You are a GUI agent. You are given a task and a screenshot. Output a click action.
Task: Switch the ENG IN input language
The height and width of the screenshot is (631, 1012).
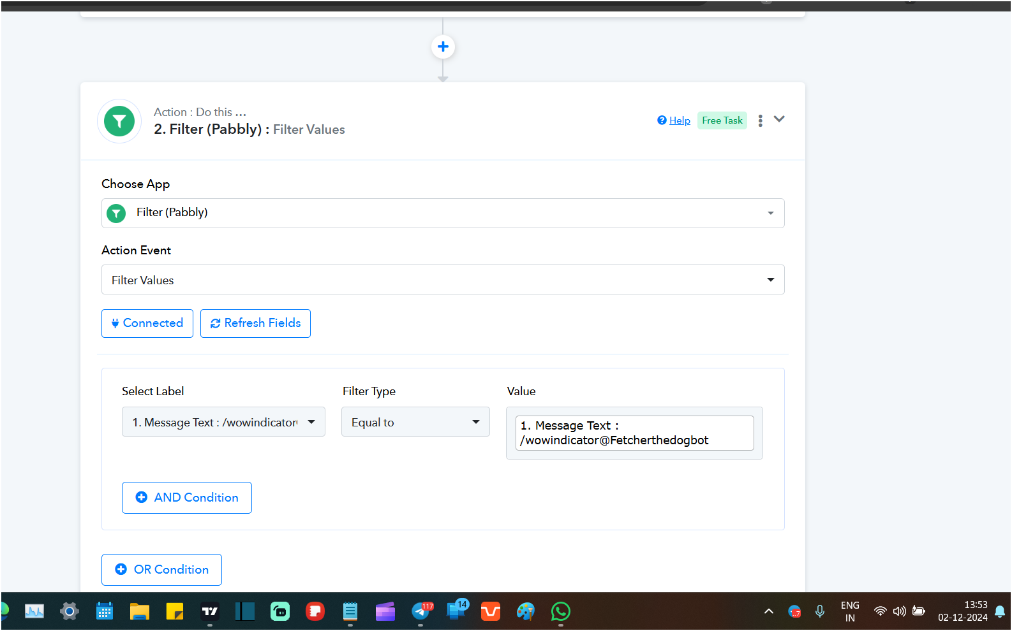850,612
